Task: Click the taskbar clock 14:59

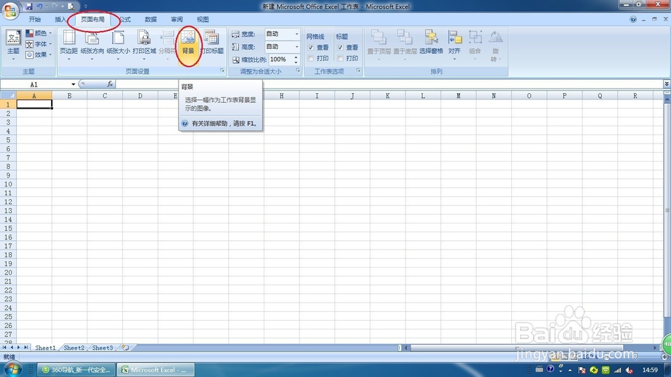Action: [x=650, y=370]
